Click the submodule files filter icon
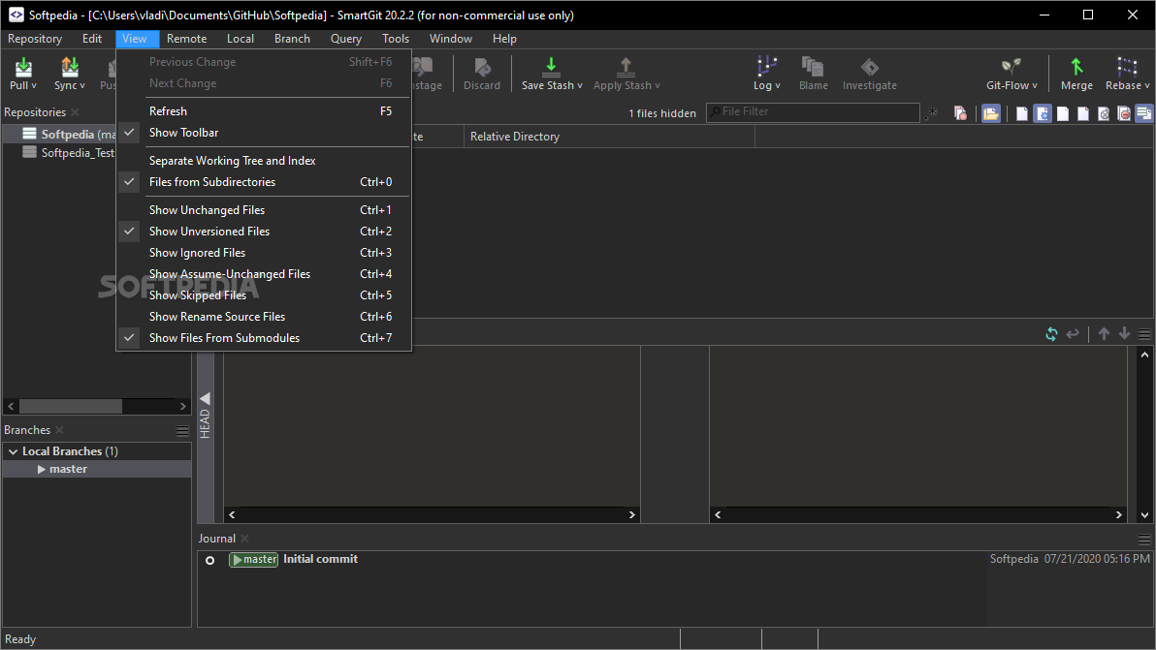The height and width of the screenshot is (650, 1156). point(1143,113)
